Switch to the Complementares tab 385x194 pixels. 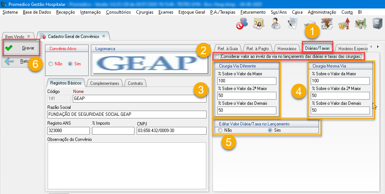click(x=105, y=83)
